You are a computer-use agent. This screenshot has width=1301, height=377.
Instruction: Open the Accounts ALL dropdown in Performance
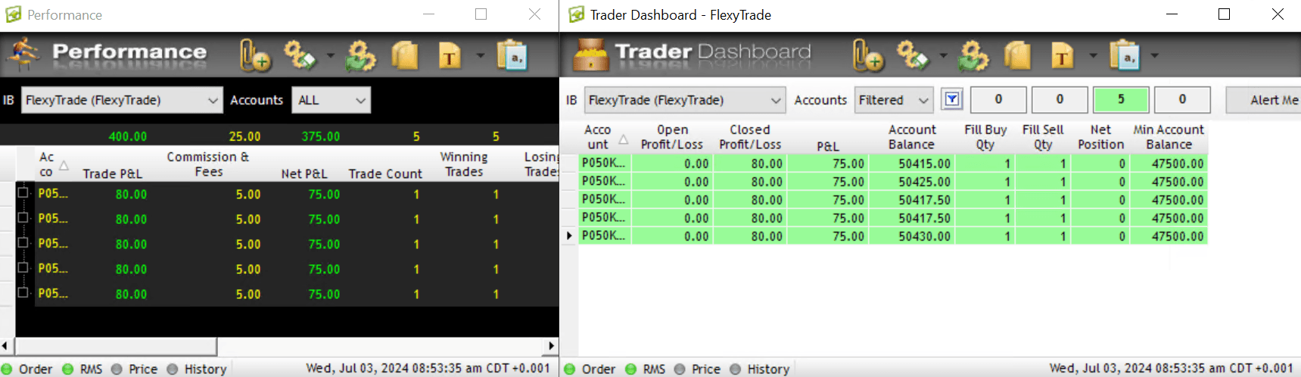coord(331,100)
